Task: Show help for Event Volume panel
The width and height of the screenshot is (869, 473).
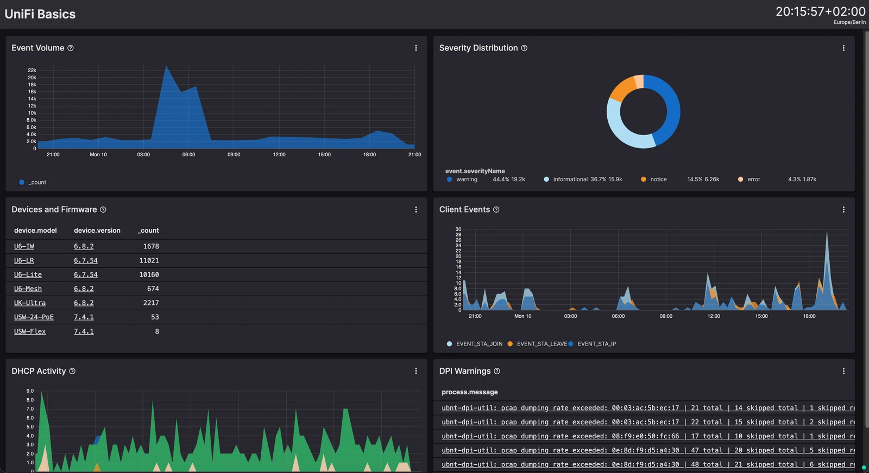Action: [71, 48]
